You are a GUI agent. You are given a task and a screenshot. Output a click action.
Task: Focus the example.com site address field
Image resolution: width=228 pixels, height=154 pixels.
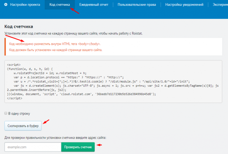(x=33, y=147)
